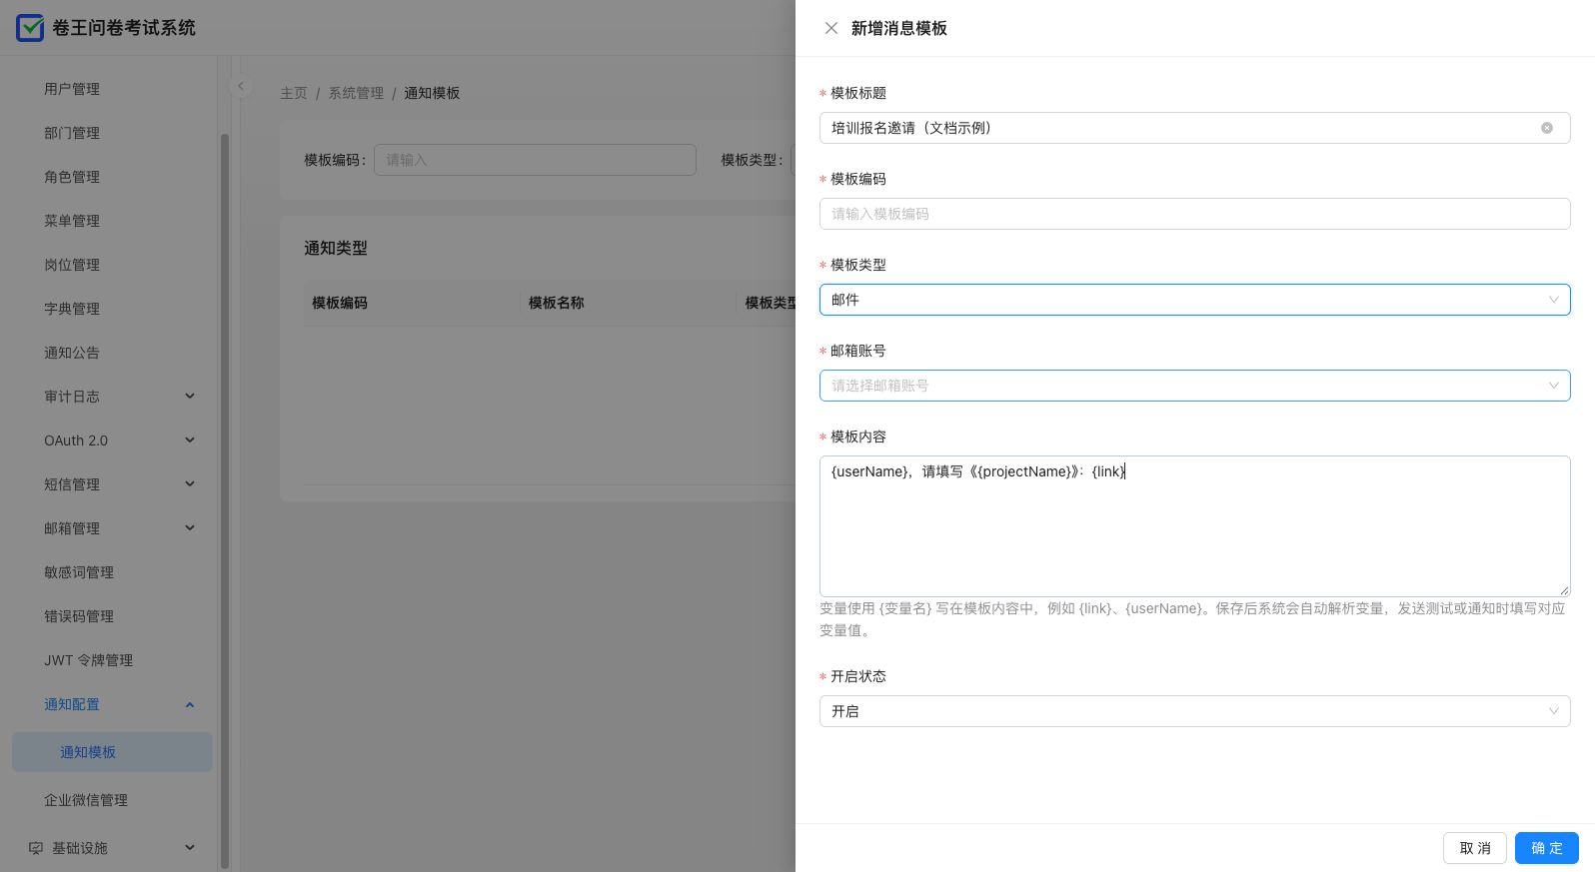
Task: Go to 主页 in the breadcrumb
Action: [294, 93]
